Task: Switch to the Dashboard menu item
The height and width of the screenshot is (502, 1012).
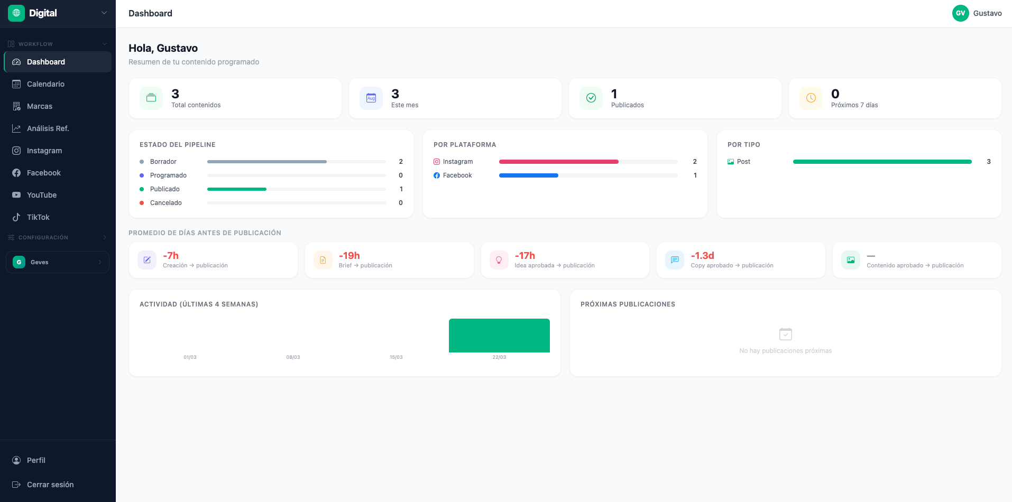Action: coord(46,62)
